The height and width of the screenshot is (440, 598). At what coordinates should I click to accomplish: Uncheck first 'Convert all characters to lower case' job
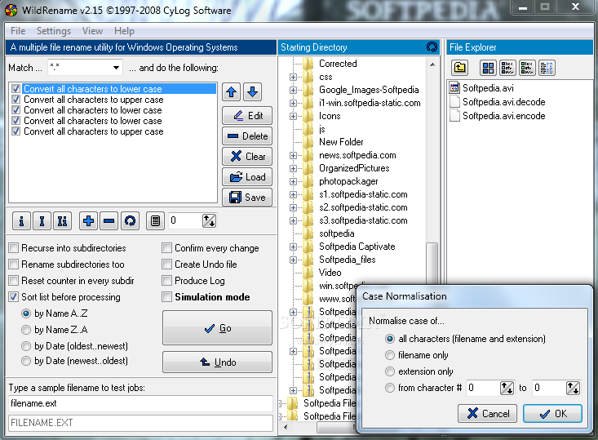16,89
